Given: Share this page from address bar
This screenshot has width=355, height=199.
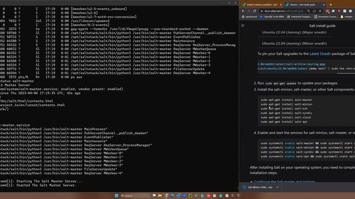Looking at the screenshot, I should (315, 11).
